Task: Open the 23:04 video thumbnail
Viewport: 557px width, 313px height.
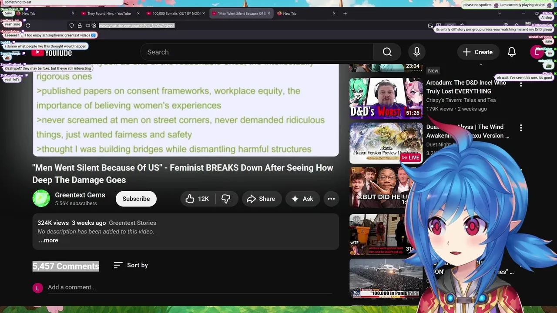Action: tap(386, 68)
